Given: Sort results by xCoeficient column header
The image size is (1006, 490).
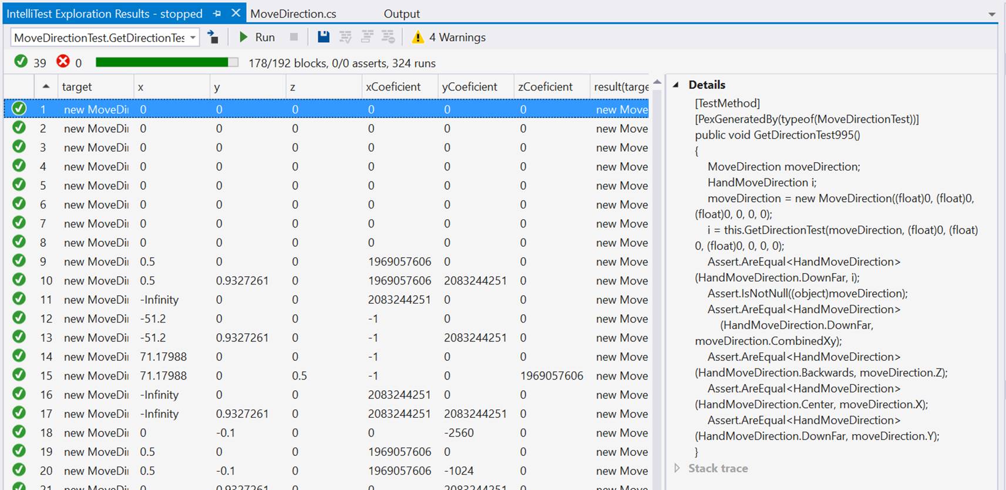Looking at the screenshot, I should coord(393,87).
